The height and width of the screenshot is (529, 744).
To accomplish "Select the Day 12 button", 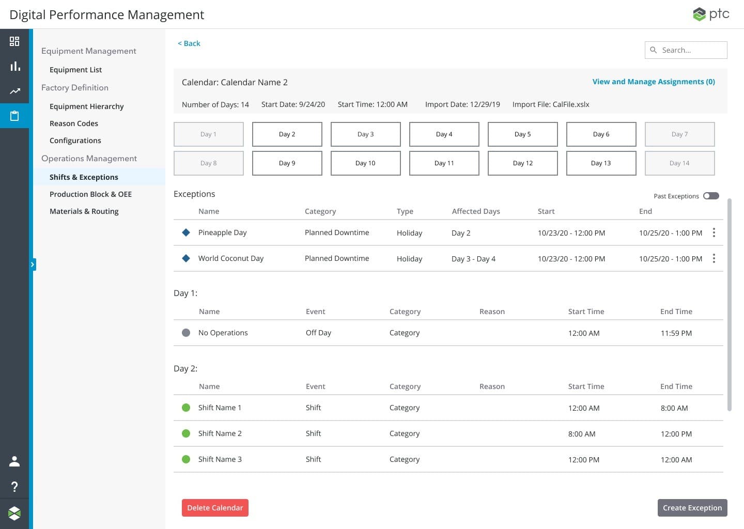I will [523, 163].
